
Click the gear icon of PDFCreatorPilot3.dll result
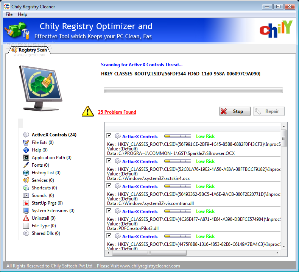point(118,211)
